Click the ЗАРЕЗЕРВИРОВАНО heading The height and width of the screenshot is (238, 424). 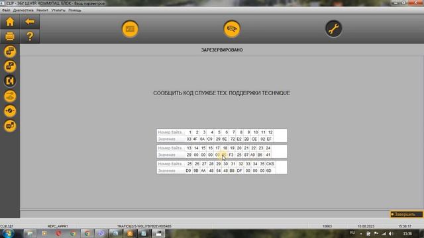(x=222, y=50)
